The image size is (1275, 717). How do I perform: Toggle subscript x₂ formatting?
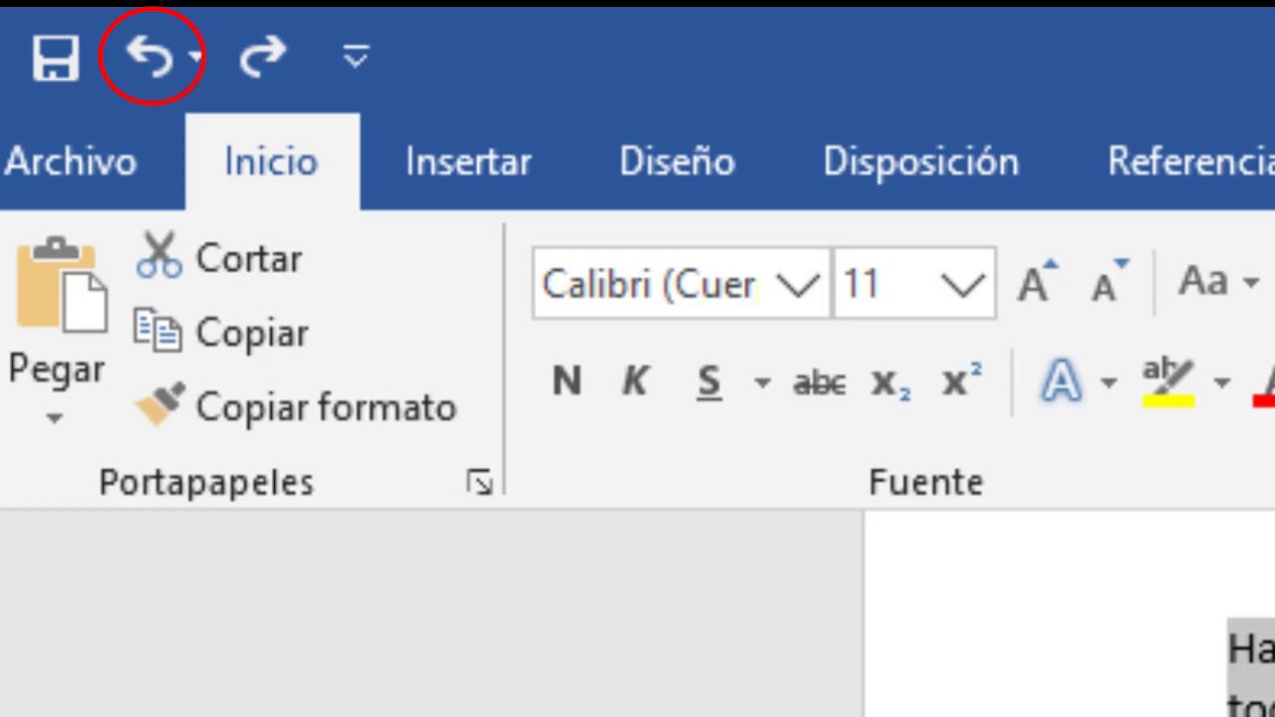pos(891,383)
